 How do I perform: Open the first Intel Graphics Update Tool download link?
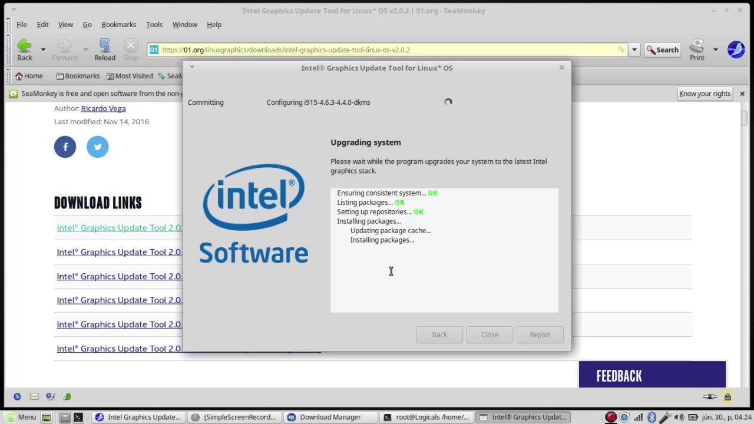(120, 228)
